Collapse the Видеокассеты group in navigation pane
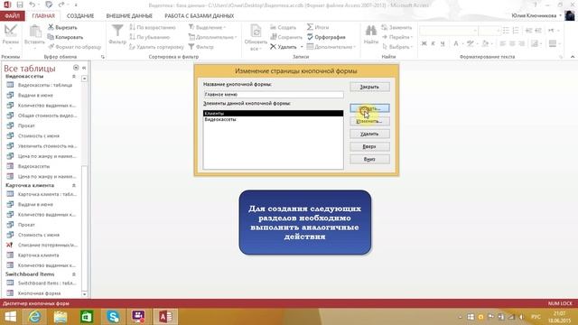 [x=74, y=76]
